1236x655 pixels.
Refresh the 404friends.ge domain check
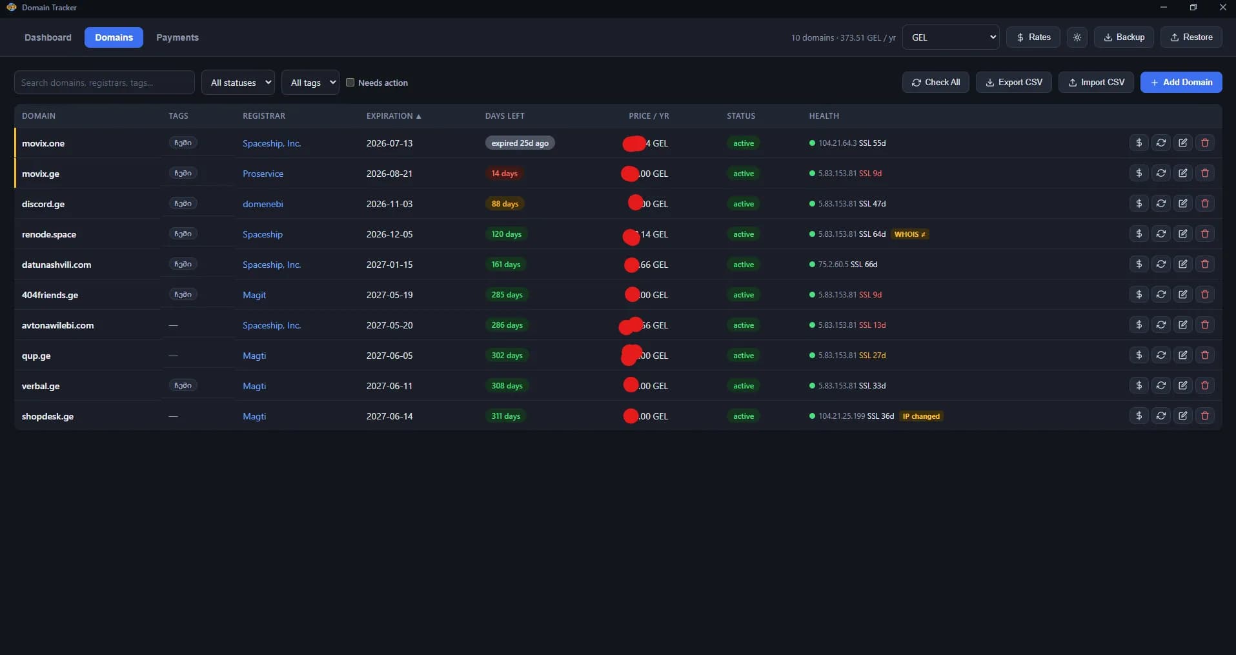[x=1161, y=294]
